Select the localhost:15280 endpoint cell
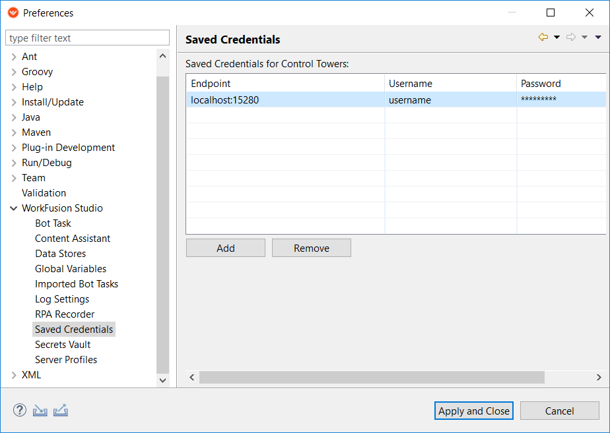 (286, 100)
